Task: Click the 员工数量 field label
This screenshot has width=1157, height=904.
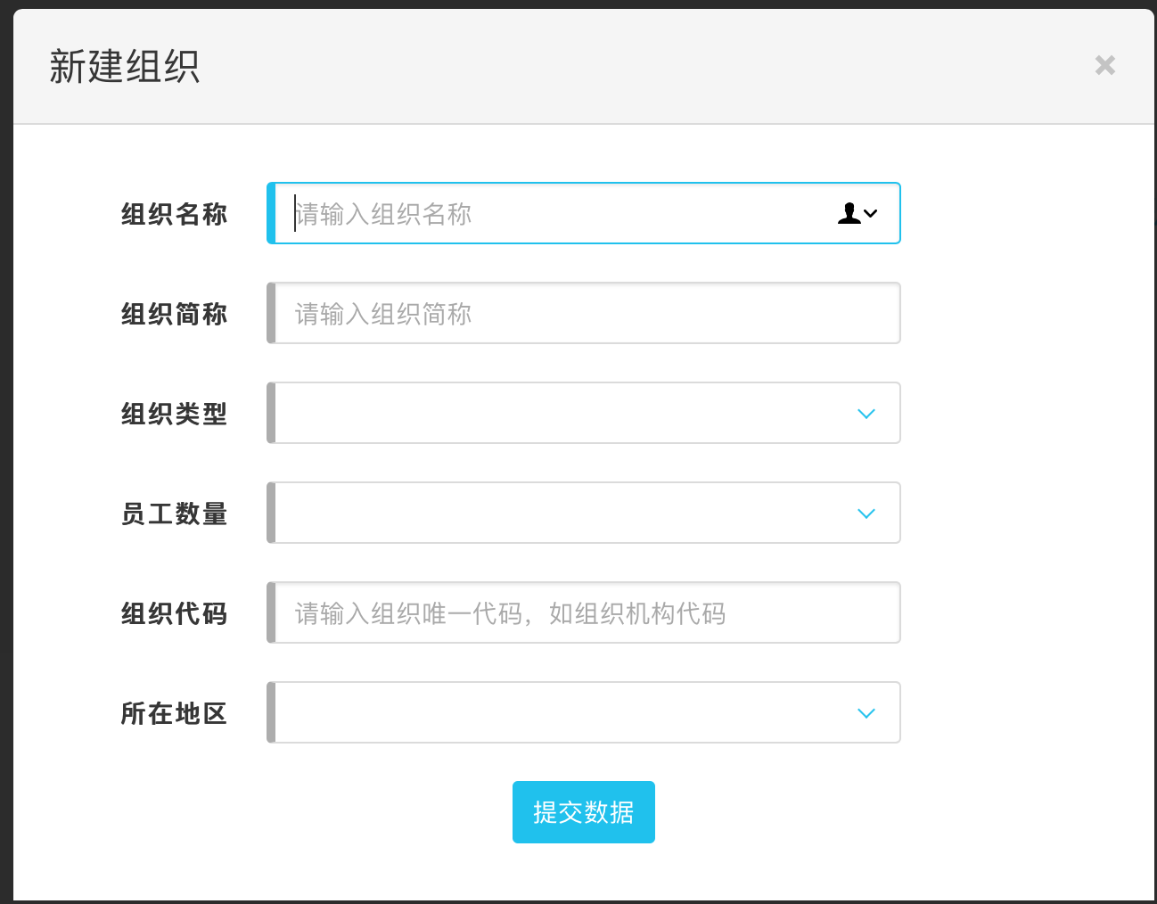Action: pos(175,514)
